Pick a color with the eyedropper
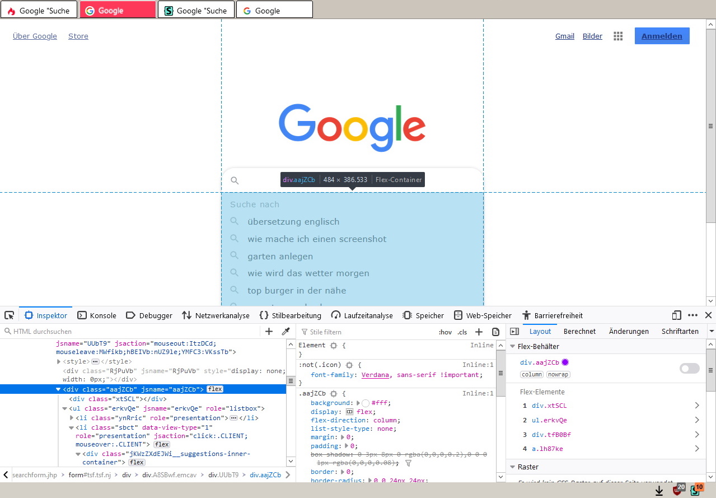 [x=286, y=332]
